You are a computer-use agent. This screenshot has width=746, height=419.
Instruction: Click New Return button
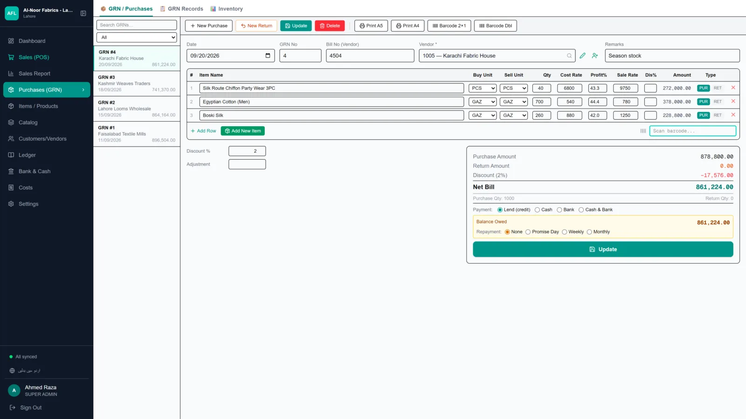pyautogui.click(x=256, y=26)
